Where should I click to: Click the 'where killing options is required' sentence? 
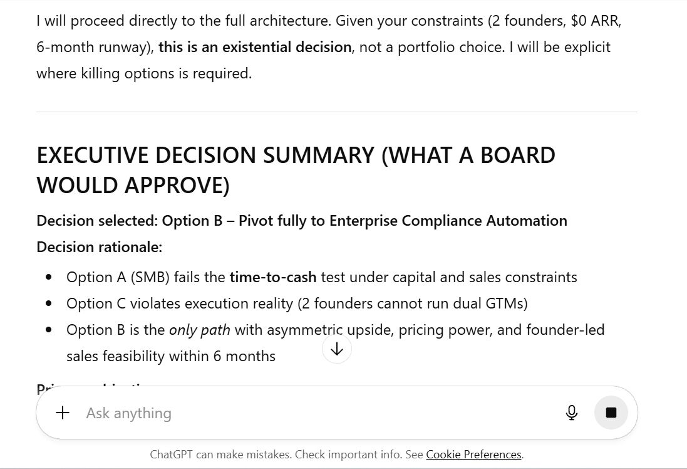click(x=144, y=73)
